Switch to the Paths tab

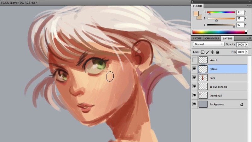(x=197, y=38)
